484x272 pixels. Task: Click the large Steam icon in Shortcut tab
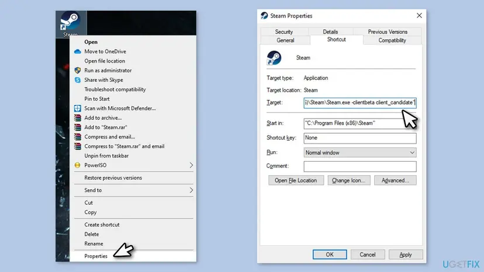pos(274,58)
